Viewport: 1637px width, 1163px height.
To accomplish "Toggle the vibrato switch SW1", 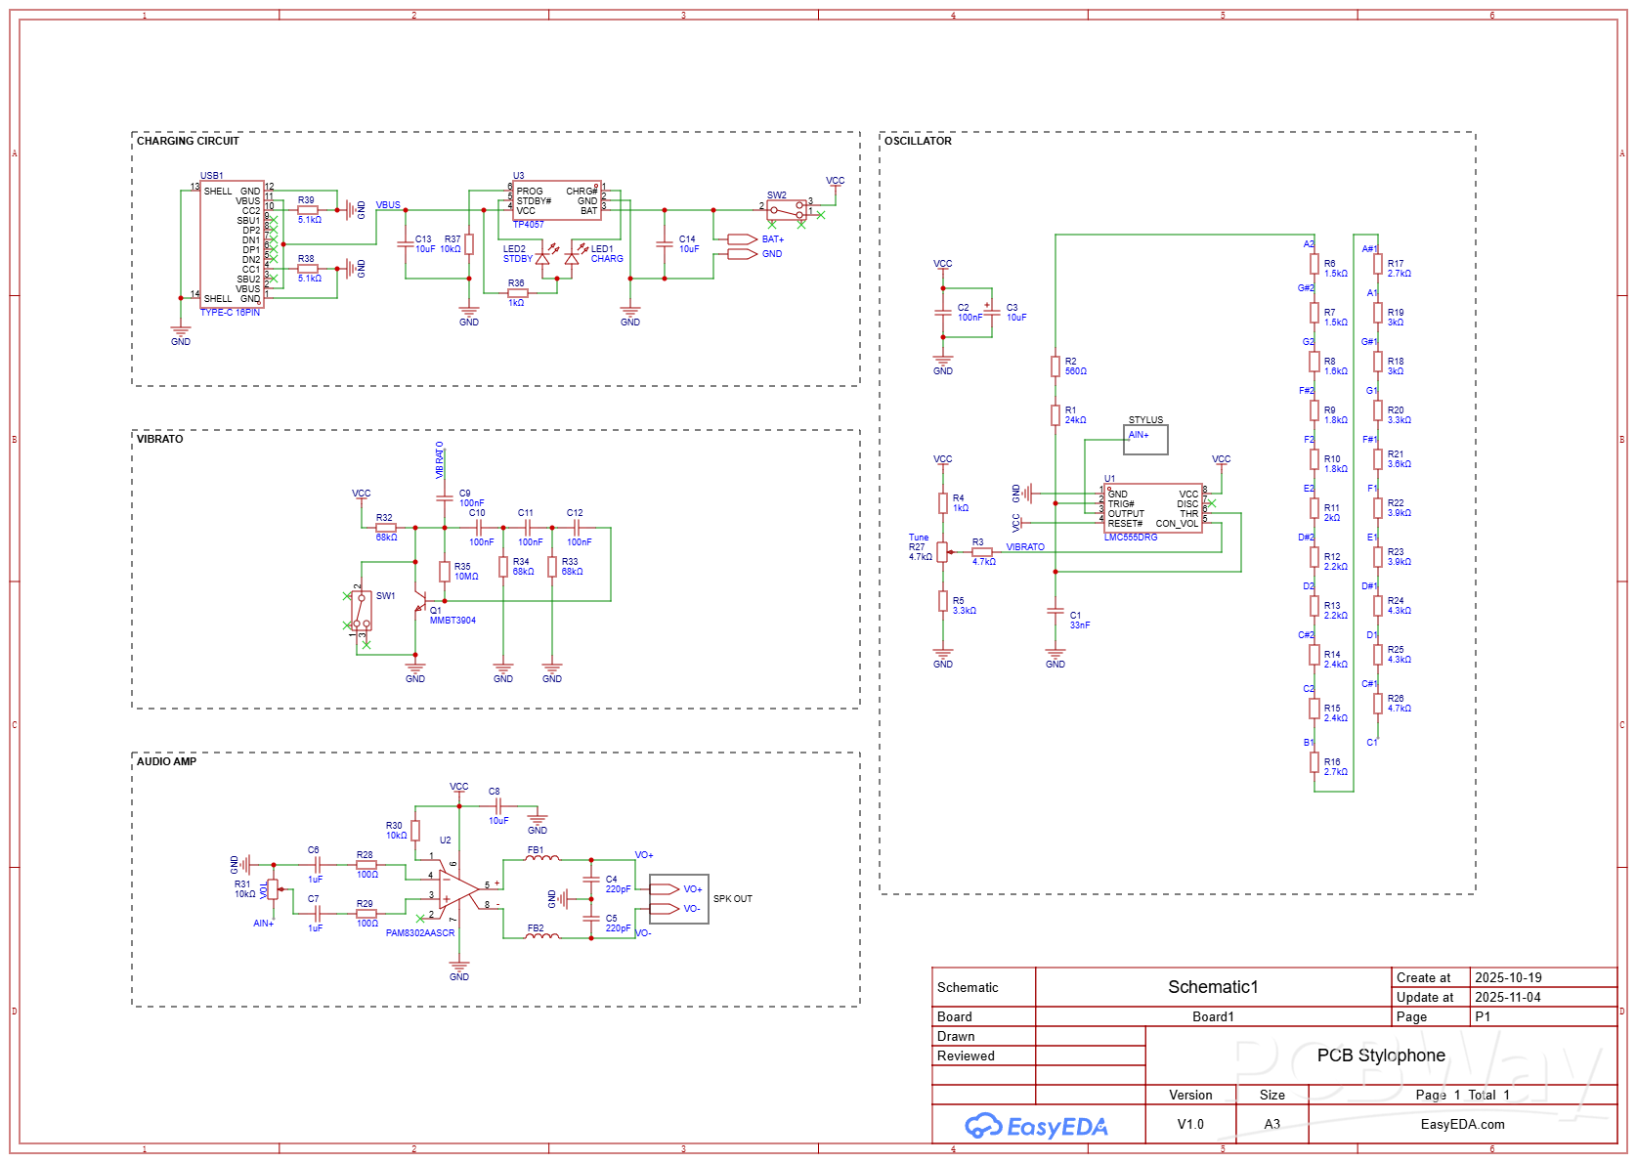I will coord(364,611).
